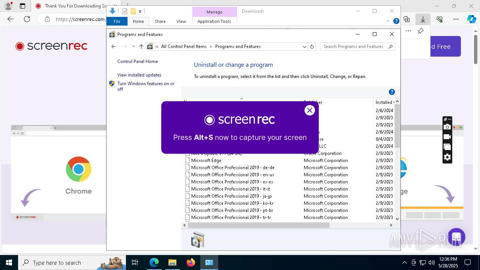Open Programs and Features help icon
Image resolution: width=480 pixels, height=270 pixels.
[392, 92]
